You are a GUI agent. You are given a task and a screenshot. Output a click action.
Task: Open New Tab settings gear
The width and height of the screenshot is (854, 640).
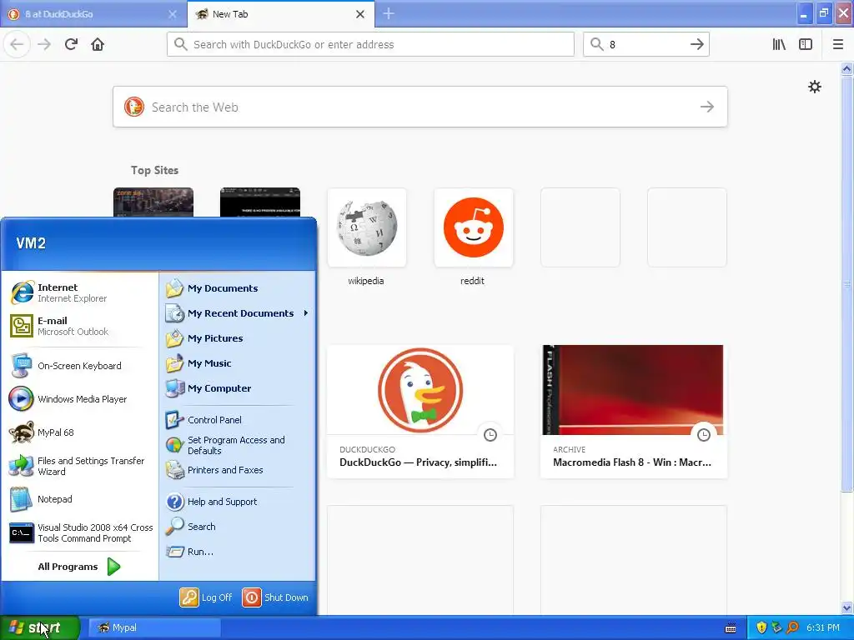point(814,87)
